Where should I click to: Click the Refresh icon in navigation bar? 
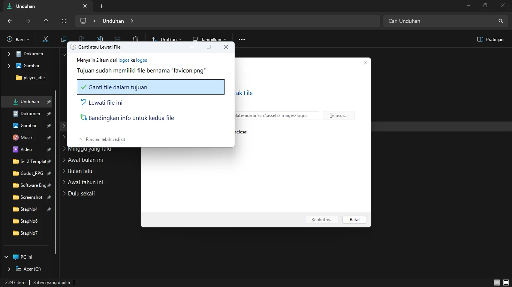click(x=64, y=21)
